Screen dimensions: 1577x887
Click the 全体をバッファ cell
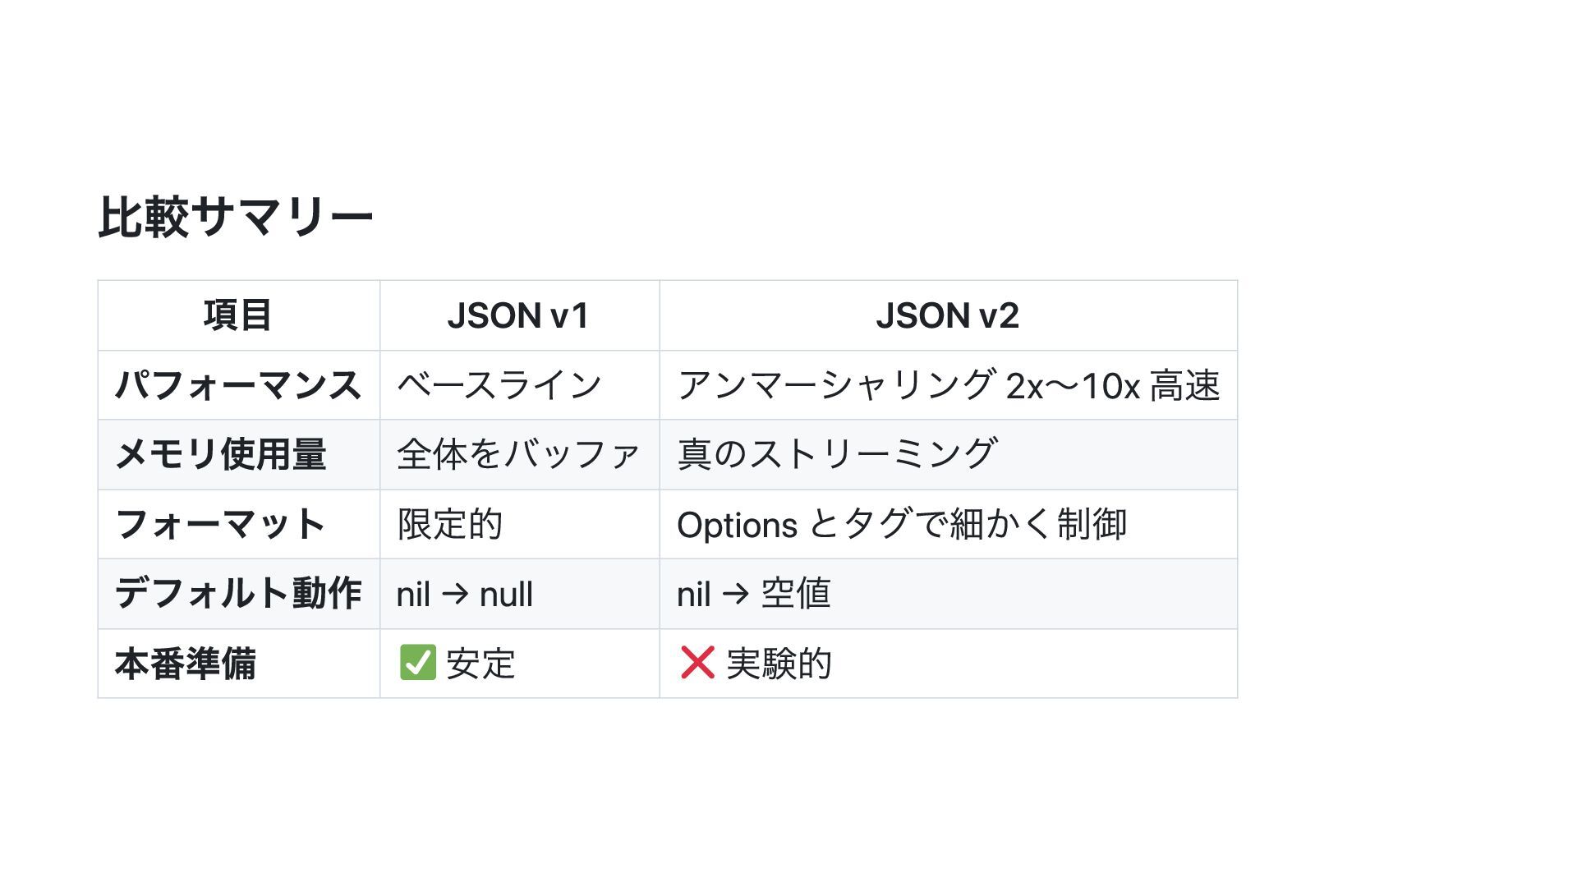[x=519, y=455]
